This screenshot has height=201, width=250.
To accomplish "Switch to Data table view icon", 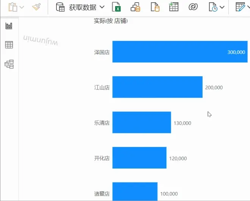I will click(9, 45).
